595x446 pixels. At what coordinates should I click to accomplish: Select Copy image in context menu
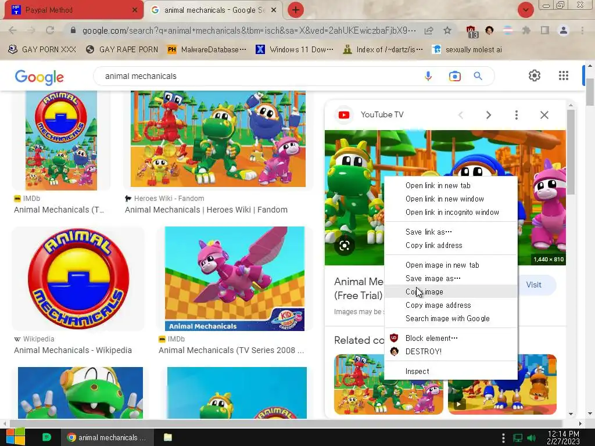(x=451, y=292)
